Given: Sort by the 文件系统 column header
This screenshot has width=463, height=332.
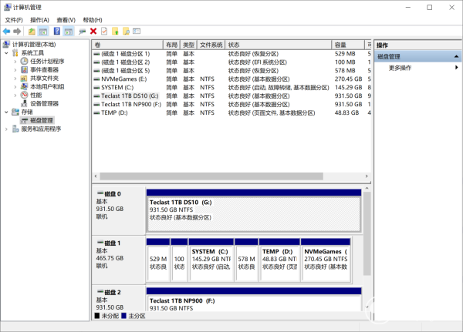Looking at the screenshot, I should click(x=211, y=45).
